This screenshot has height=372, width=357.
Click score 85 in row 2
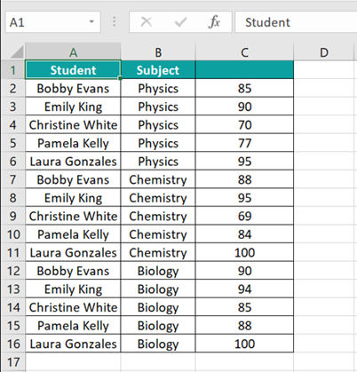244,89
